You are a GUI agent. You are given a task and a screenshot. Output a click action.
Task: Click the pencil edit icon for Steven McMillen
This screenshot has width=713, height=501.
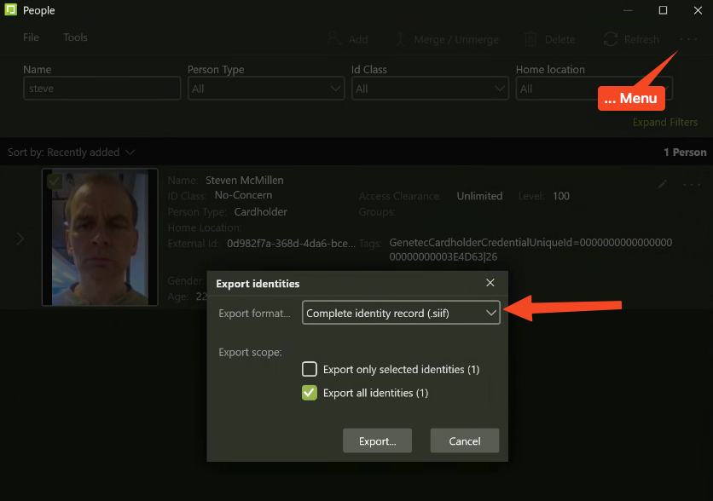tap(663, 184)
